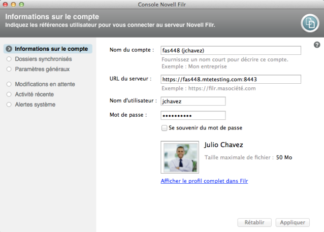Close the Console Novell Filr window
Viewport: 324px width, 232px height.
5,5
